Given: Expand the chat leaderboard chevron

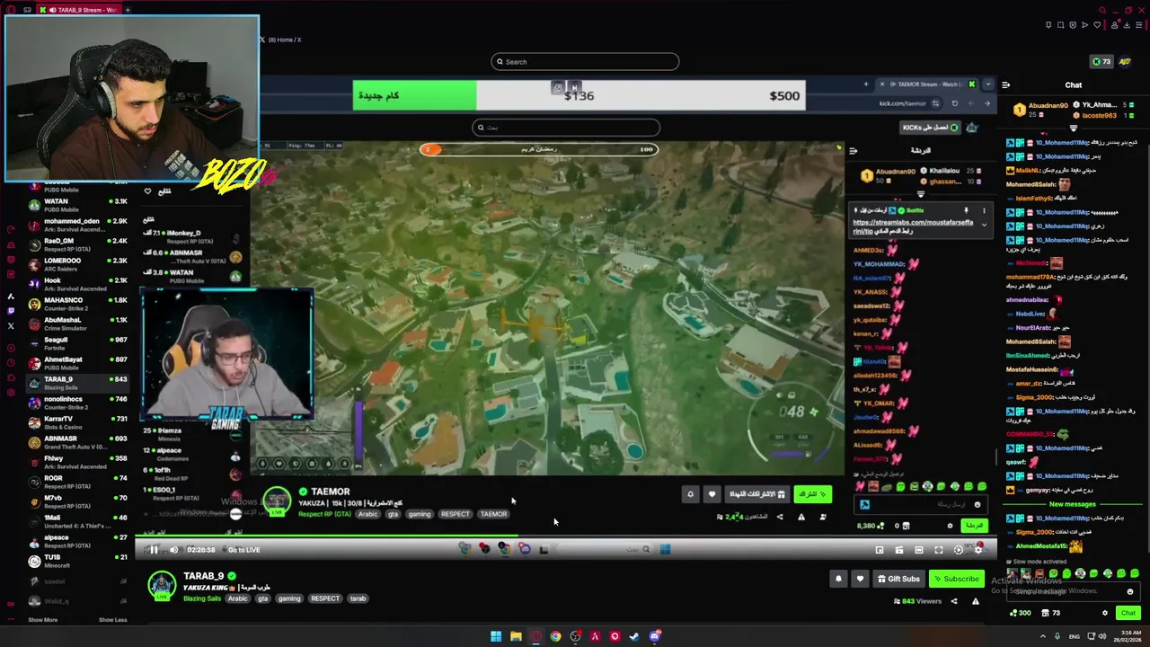Looking at the screenshot, I should click(1073, 129).
